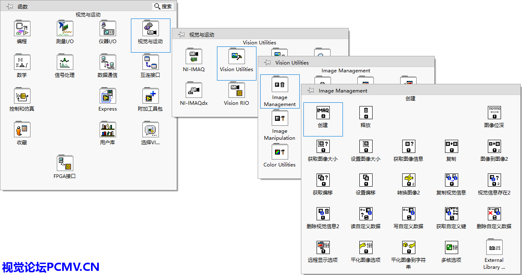Open the External Library subpalette
This screenshot has width=522, height=275.
pos(494,247)
